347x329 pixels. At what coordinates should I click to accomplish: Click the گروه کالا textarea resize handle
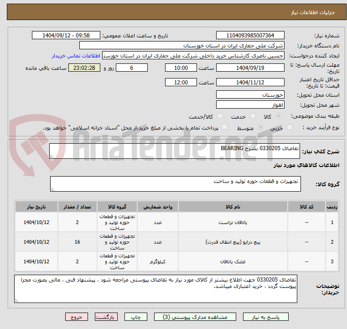[x=52, y=189]
